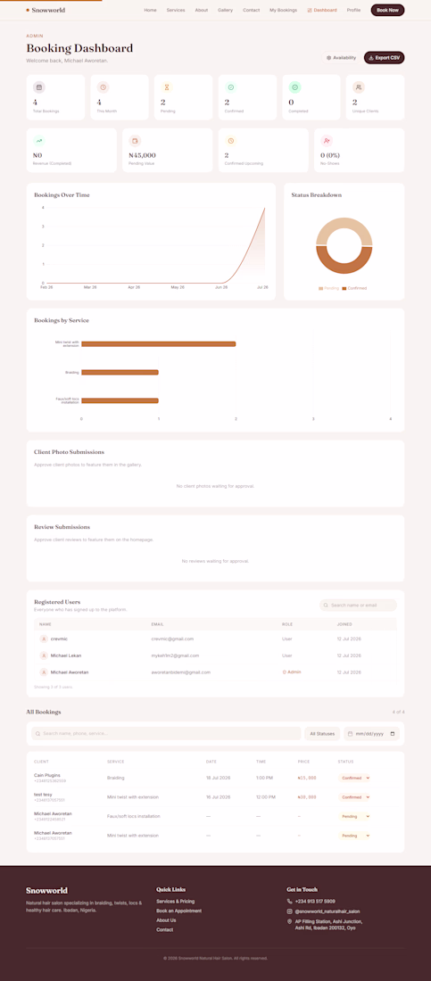Screen dimensions: 431x981
Task: Open About nav item
Action: (x=201, y=10)
